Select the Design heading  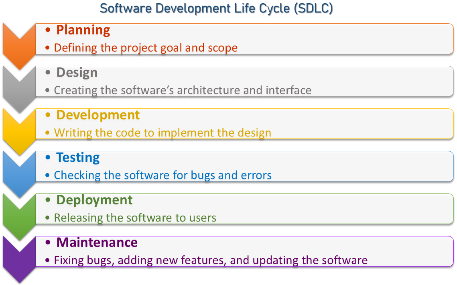pyautogui.click(x=77, y=73)
